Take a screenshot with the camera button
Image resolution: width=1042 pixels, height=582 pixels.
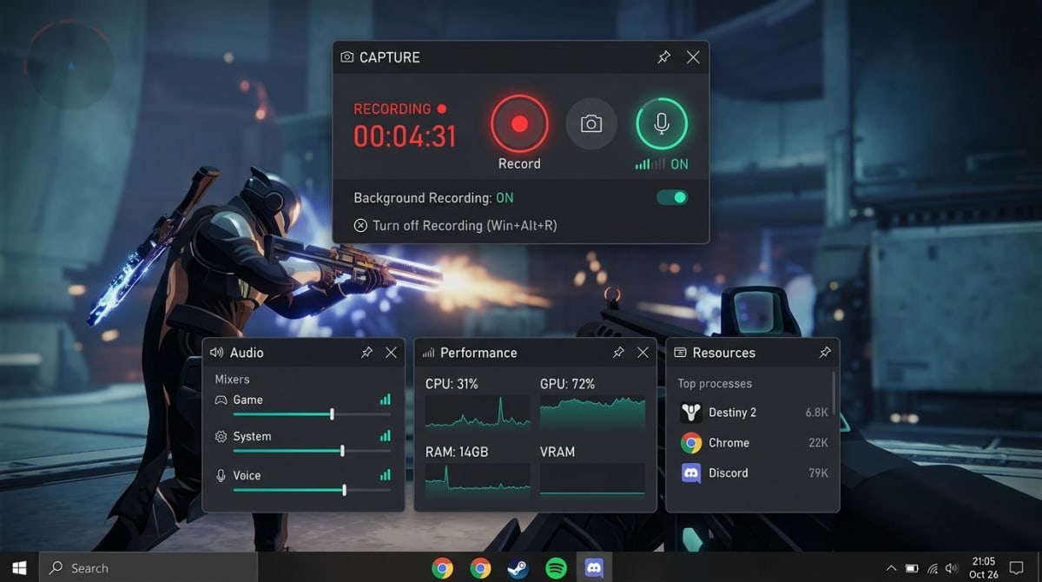pyautogui.click(x=591, y=124)
